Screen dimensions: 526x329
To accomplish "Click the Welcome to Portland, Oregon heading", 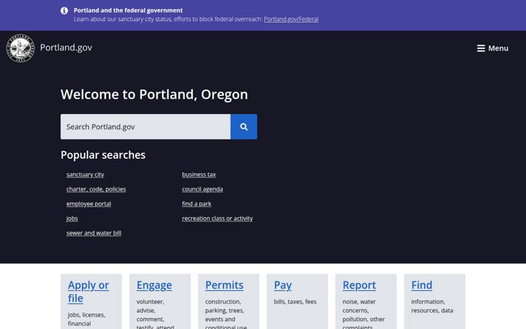I will point(154,94).
